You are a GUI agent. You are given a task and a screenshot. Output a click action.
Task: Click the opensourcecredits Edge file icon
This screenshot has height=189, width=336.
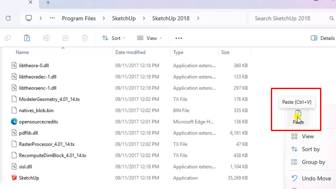15,122
